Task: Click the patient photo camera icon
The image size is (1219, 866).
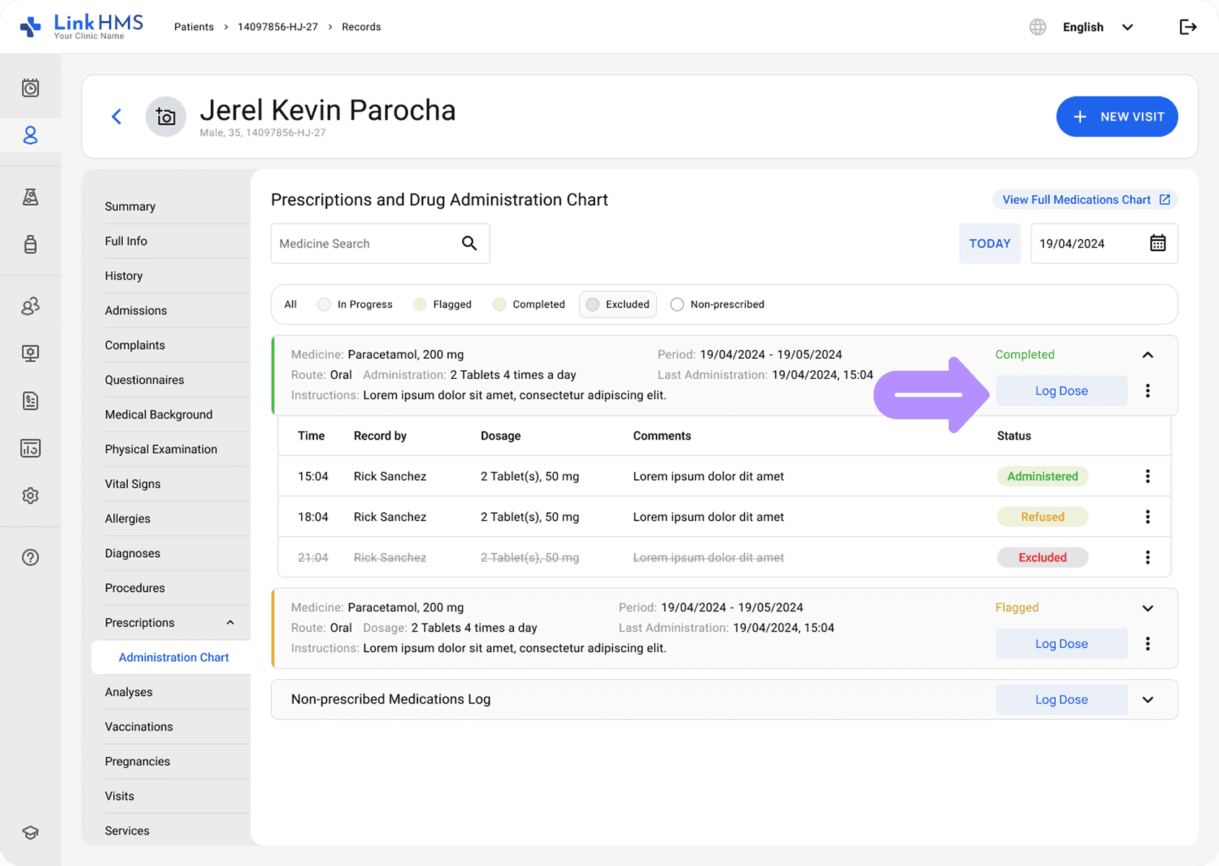Action: (166, 117)
